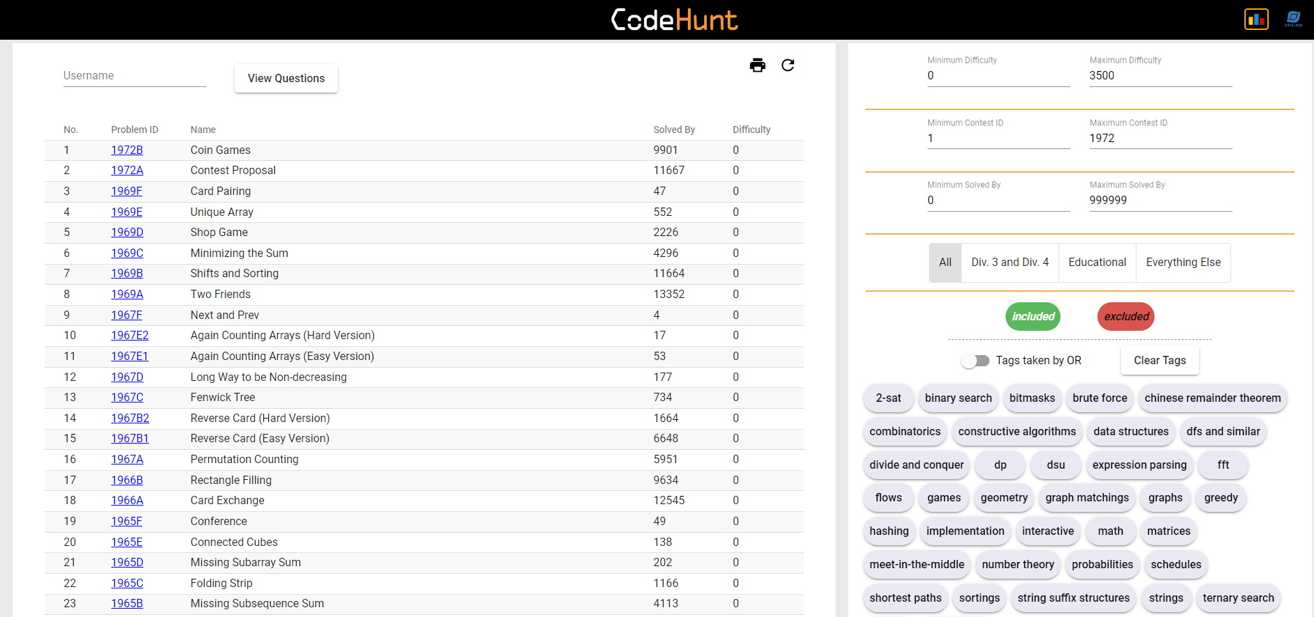The width and height of the screenshot is (1314, 617).
Task: Select the constructive algorithms tag
Action: coord(1017,432)
